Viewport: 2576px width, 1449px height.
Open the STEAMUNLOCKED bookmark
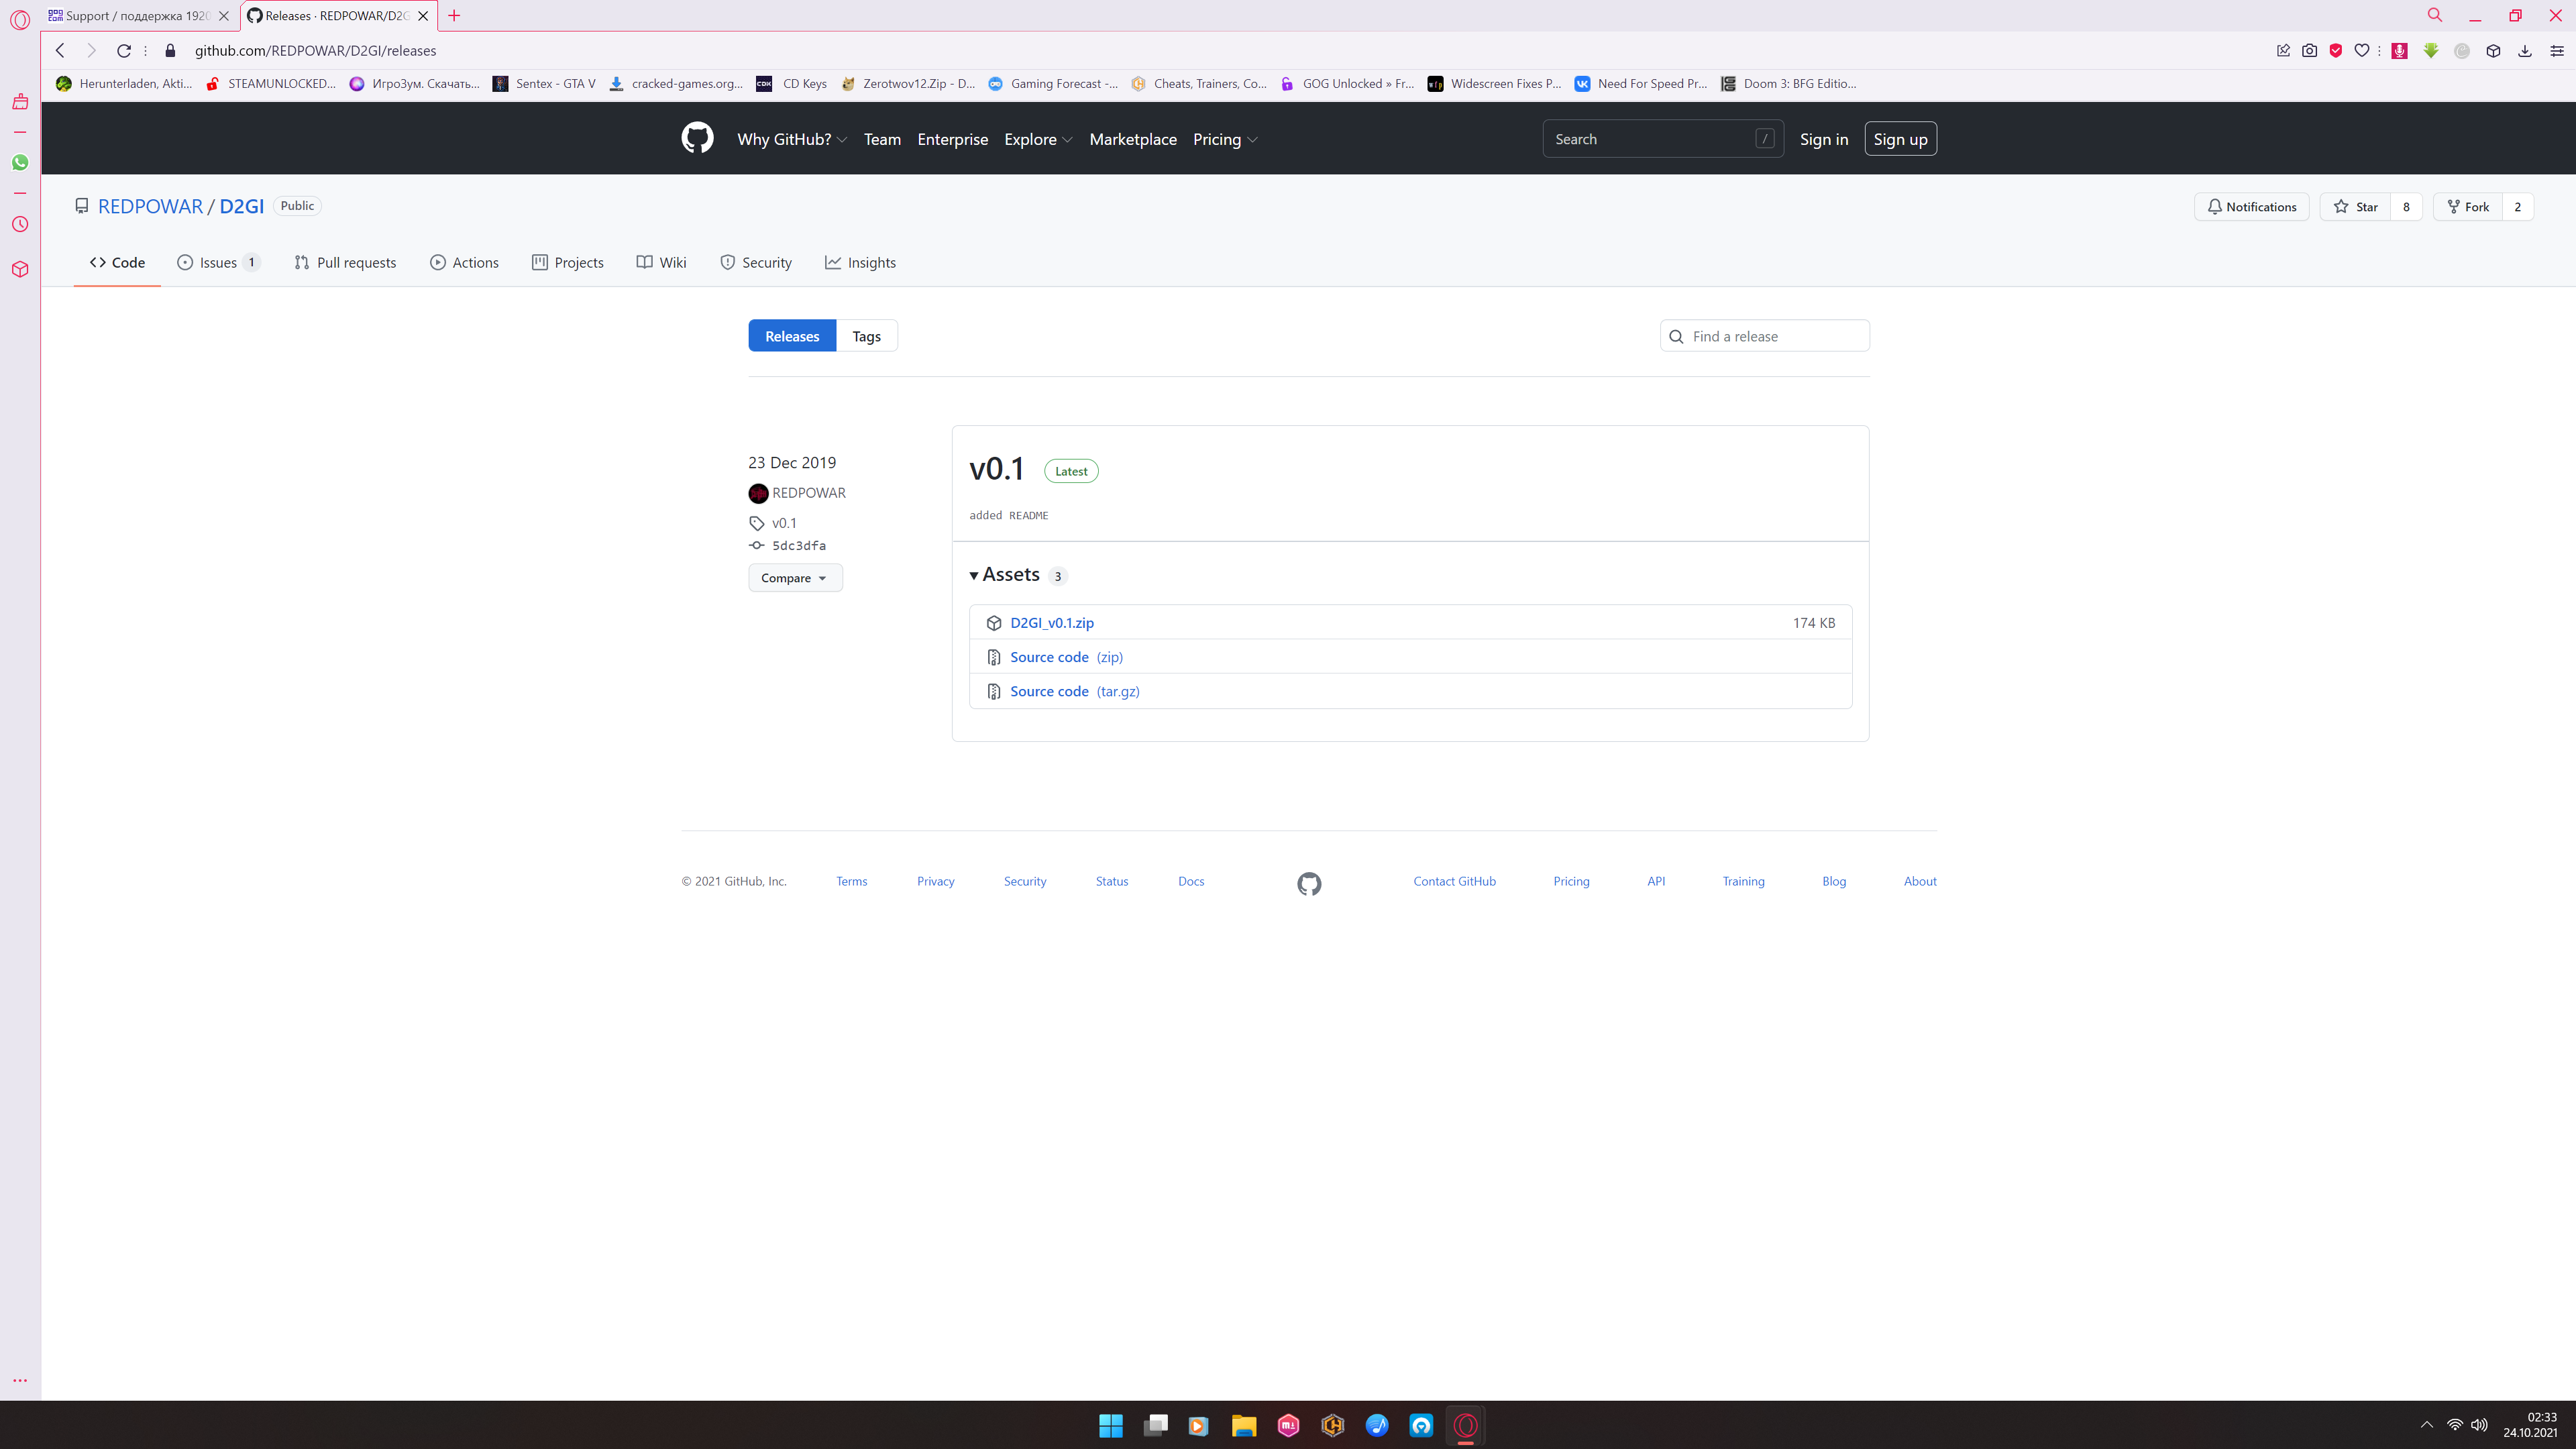tap(271, 83)
